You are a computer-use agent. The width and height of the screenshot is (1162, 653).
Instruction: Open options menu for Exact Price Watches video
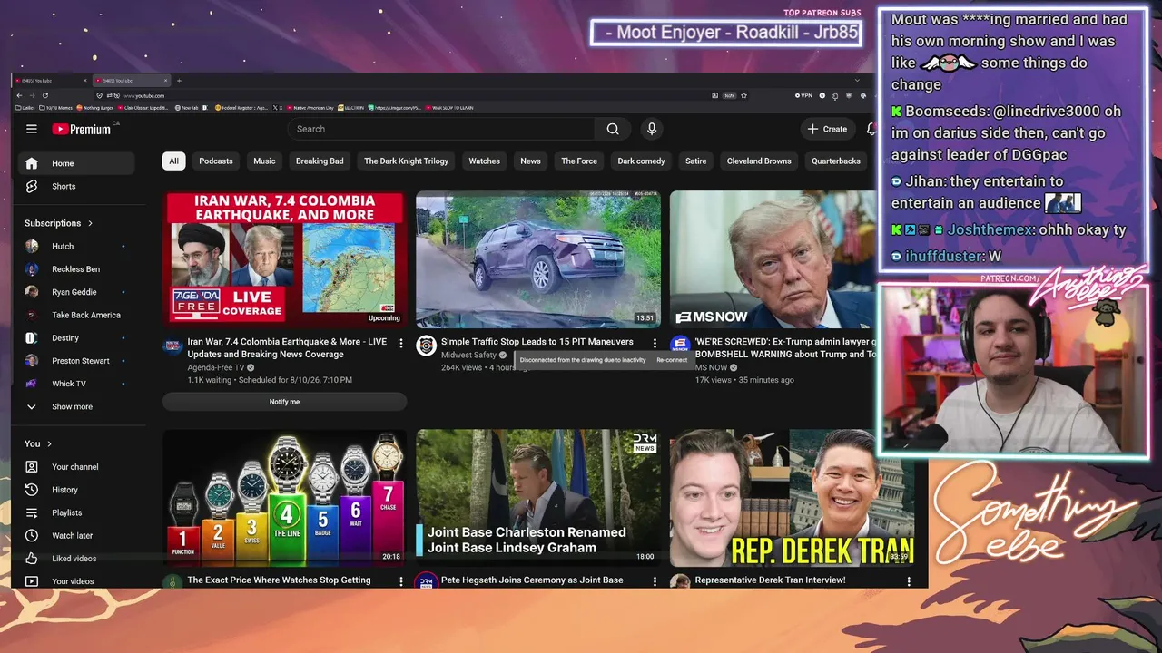401,580
